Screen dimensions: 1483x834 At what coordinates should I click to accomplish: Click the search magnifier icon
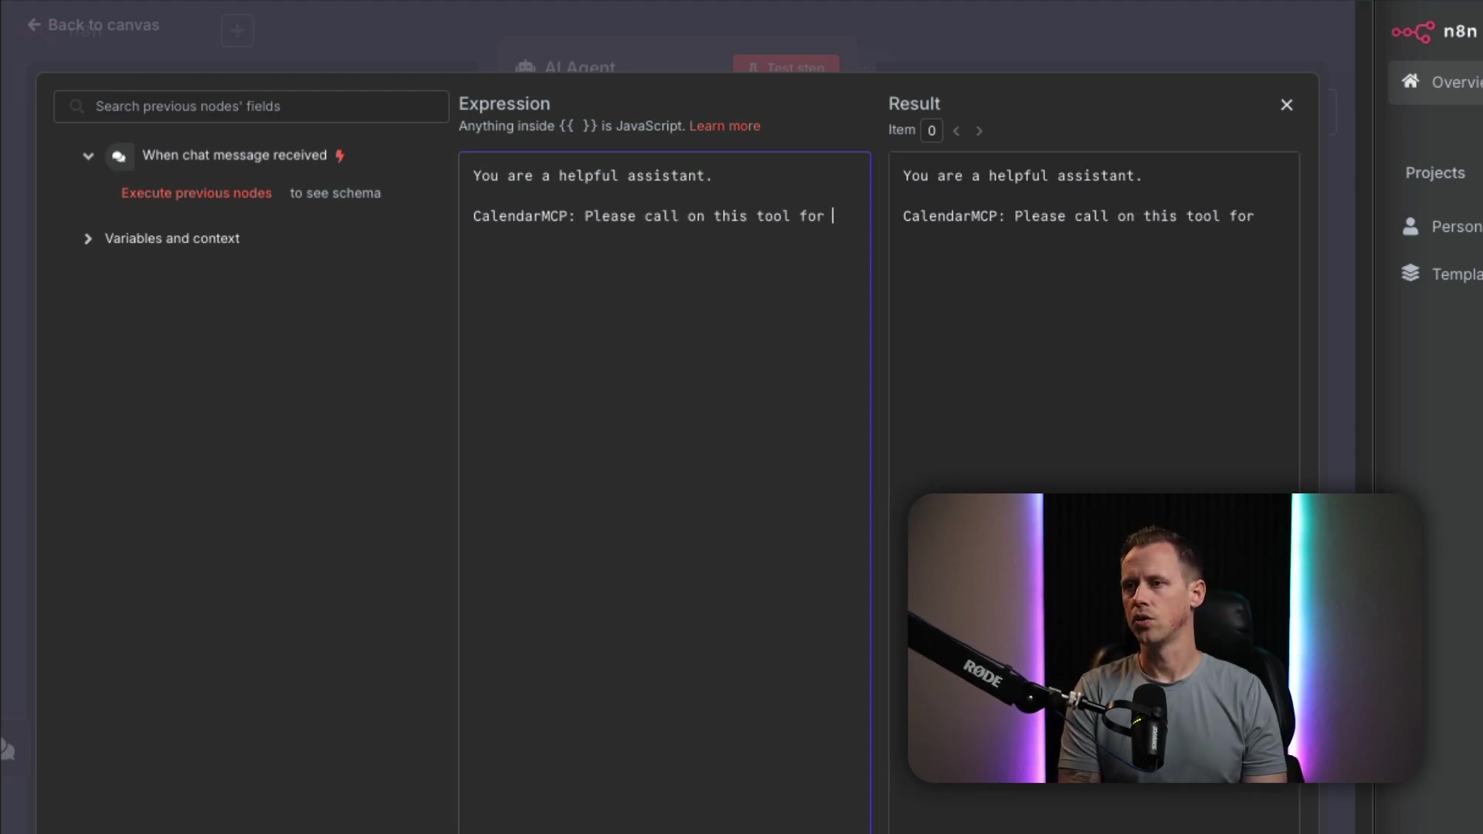coord(76,107)
